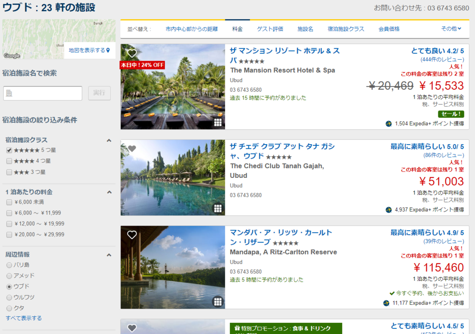Open マンダパ・ア・リッツ・カールトン・リザーブ title link

[x=281, y=237]
